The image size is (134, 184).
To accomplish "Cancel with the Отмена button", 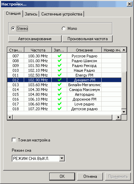I will pos(90,176).
